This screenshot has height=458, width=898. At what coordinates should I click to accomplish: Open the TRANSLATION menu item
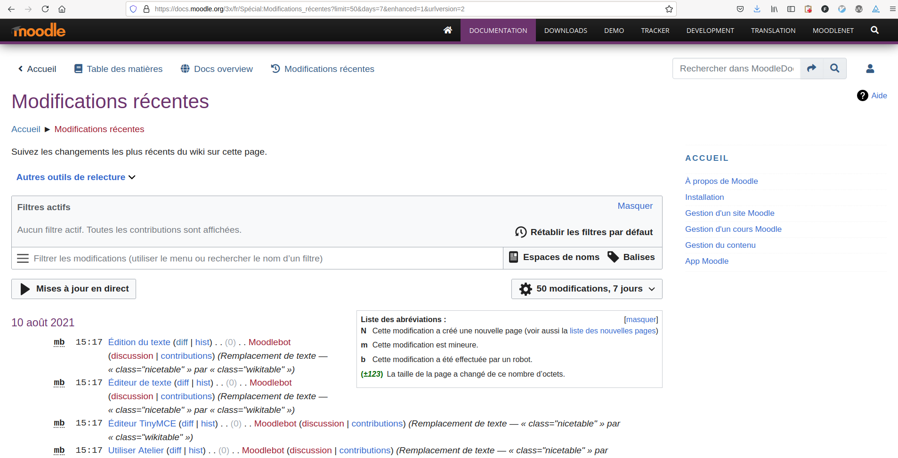(773, 31)
